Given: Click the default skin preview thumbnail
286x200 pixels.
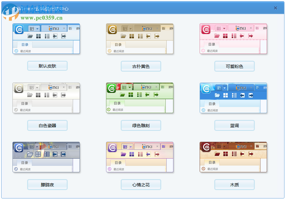Looking at the screenshot, I should pos(46,39).
